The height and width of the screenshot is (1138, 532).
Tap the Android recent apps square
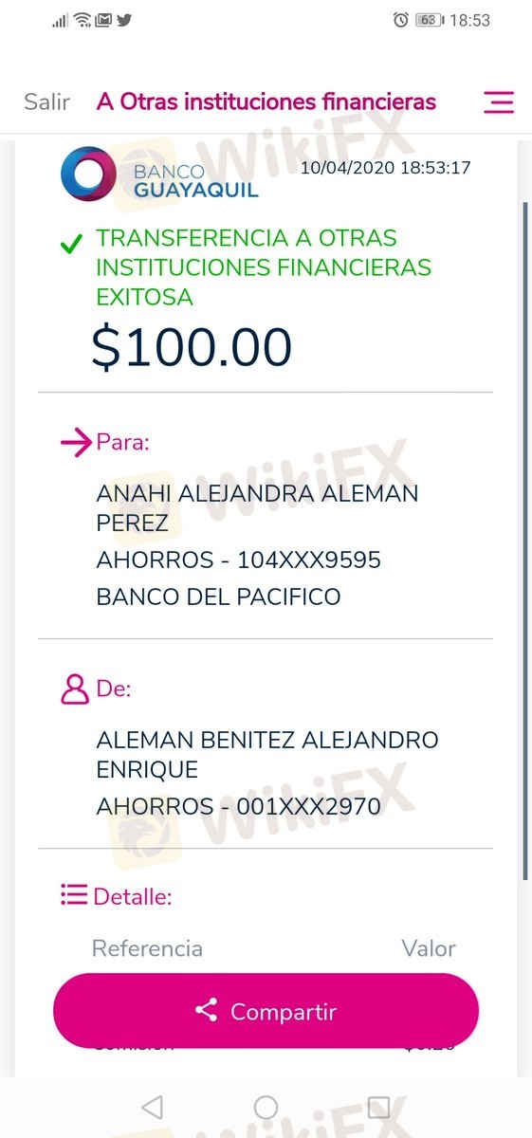coord(378,1107)
